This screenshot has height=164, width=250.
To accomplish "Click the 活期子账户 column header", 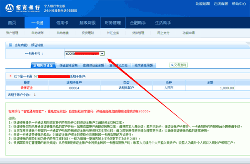I will pyautogui.click(x=74, y=82).
